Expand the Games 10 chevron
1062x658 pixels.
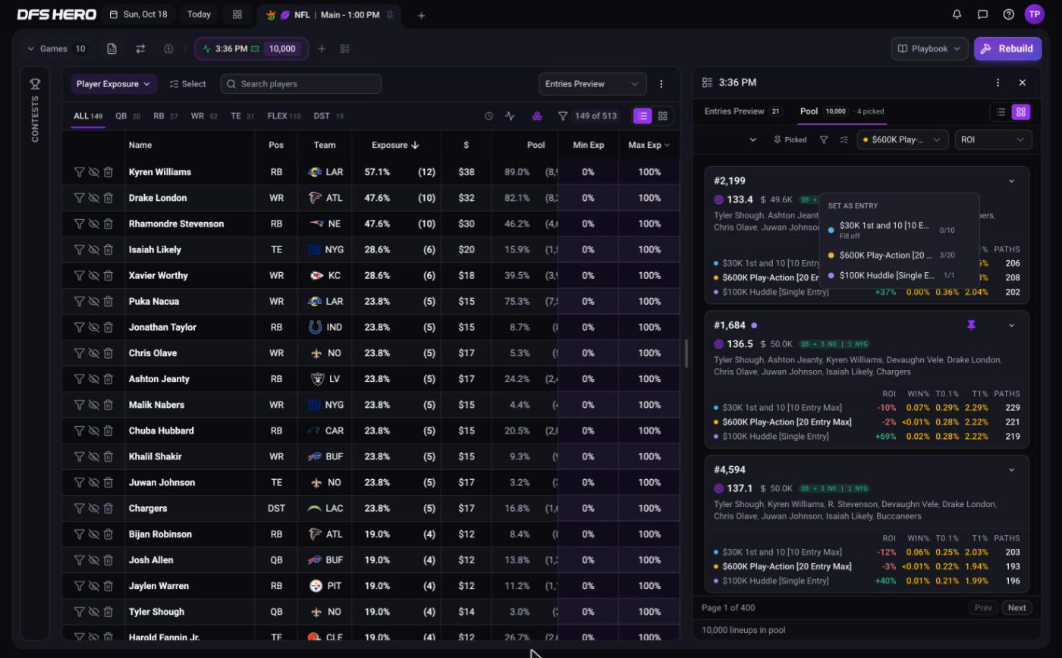(x=31, y=49)
